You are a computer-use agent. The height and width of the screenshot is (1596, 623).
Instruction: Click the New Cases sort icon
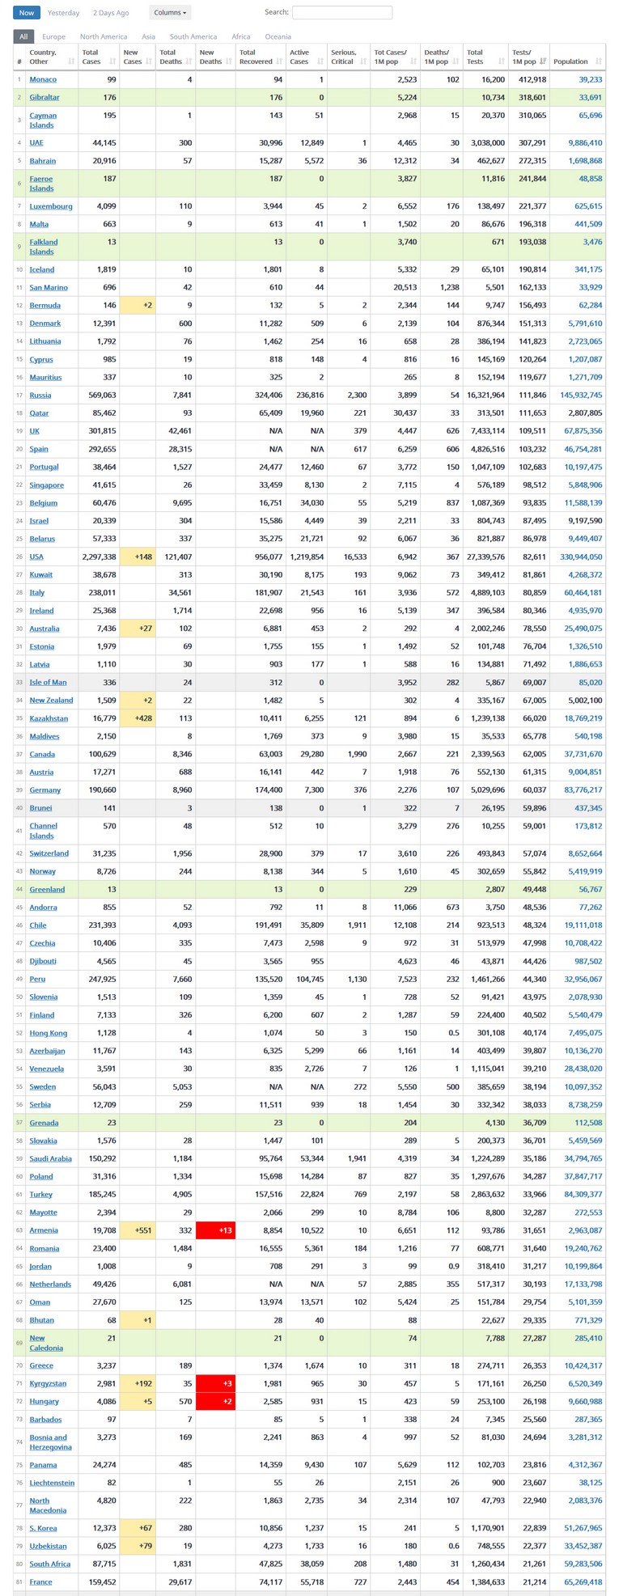[x=150, y=61]
